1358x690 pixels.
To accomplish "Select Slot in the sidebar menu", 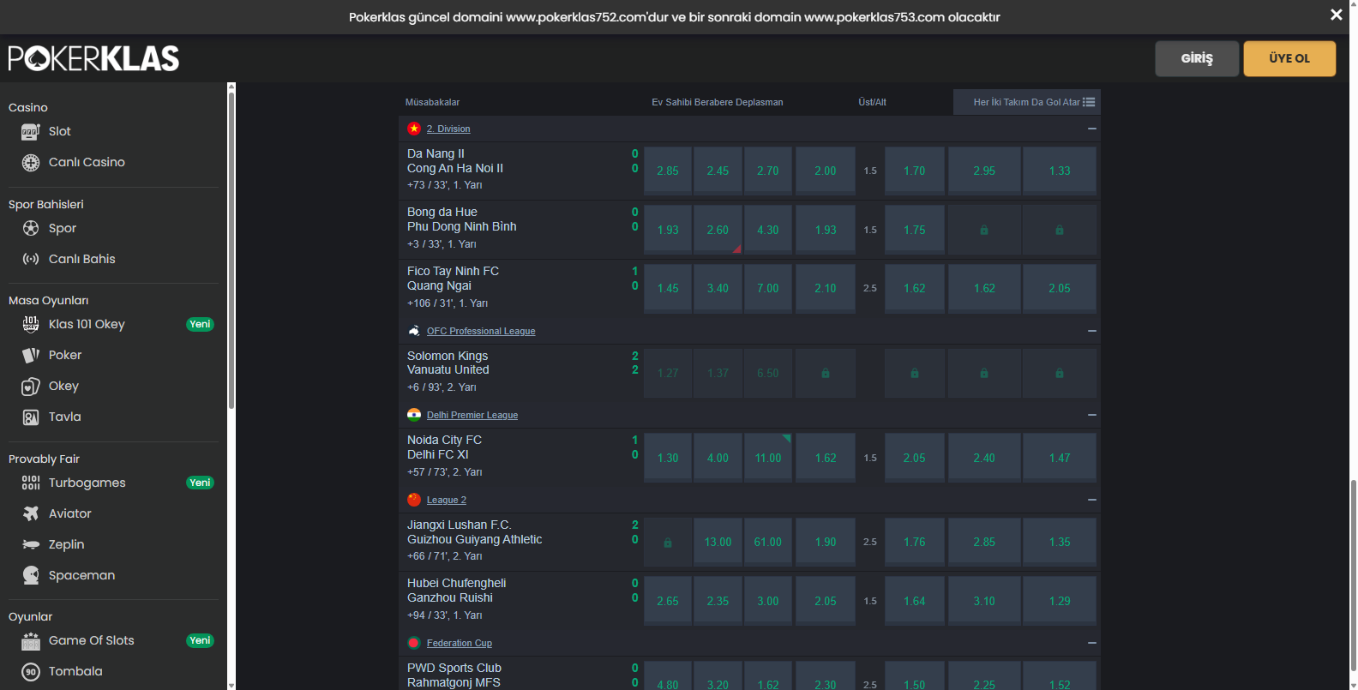I will tap(60, 131).
